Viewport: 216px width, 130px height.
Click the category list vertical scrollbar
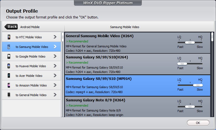(63, 74)
